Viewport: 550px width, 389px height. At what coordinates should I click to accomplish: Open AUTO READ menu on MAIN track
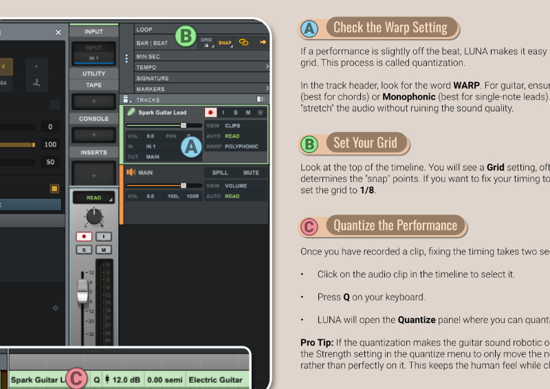pyautogui.click(x=235, y=196)
